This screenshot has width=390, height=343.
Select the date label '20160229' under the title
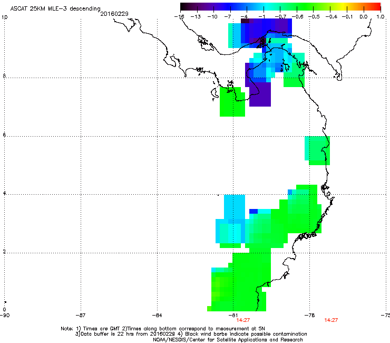tap(114, 14)
